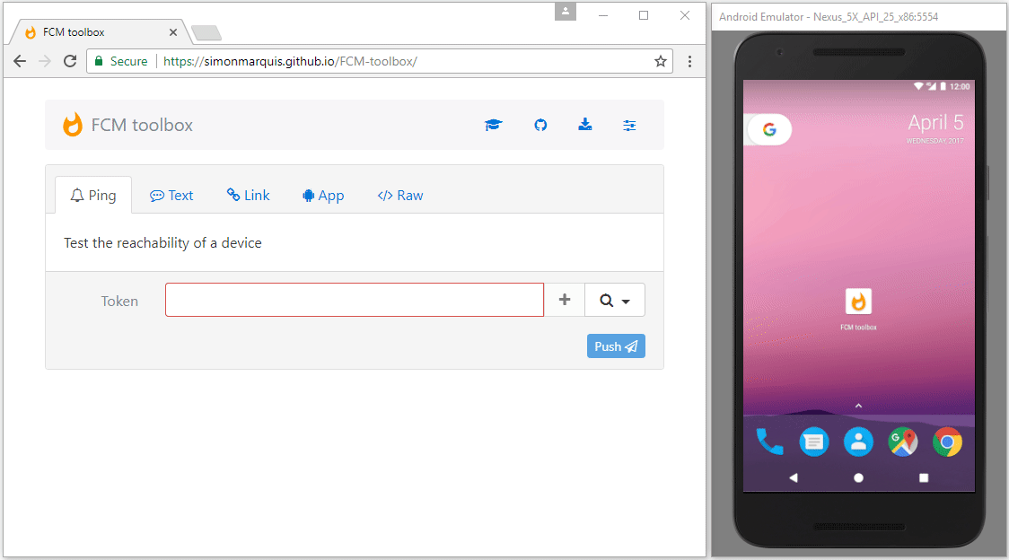Open the FCM toolbox app on the emulator
Viewport: 1009px width, 560px height.
click(x=858, y=309)
